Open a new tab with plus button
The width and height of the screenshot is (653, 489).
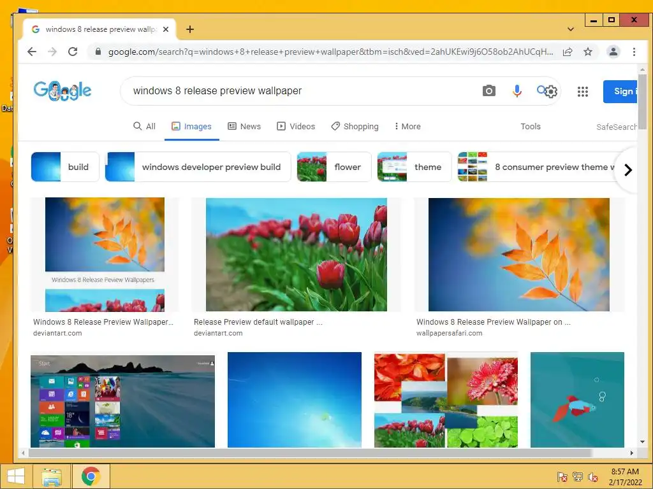(x=190, y=29)
